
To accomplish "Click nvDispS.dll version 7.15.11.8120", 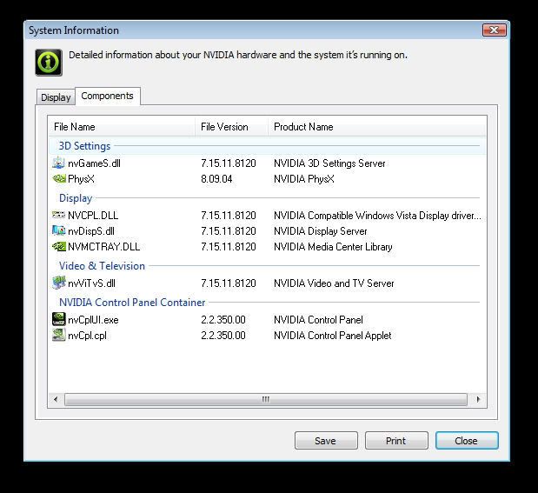I will pyautogui.click(x=229, y=231).
